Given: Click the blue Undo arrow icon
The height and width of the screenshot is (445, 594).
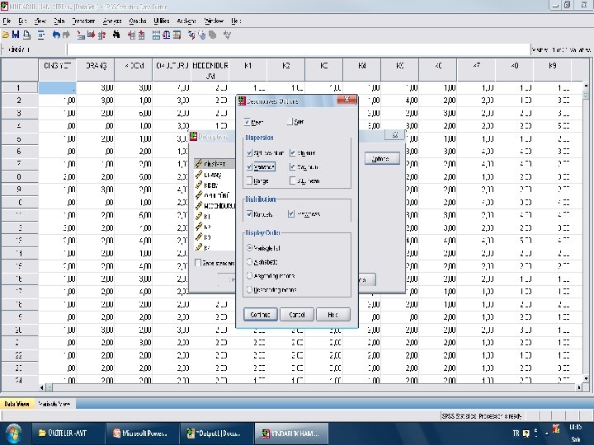Looking at the screenshot, I should 56,35.
